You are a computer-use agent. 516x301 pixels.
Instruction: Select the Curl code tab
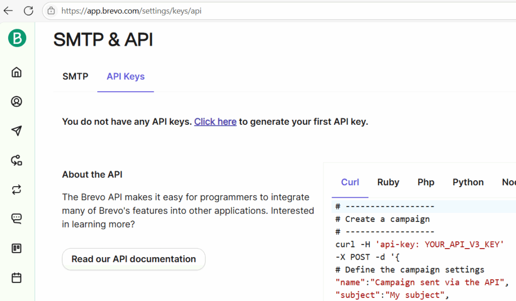[350, 182]
